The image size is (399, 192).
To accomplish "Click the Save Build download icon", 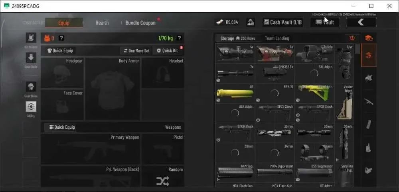I will [x=31, y=58].
